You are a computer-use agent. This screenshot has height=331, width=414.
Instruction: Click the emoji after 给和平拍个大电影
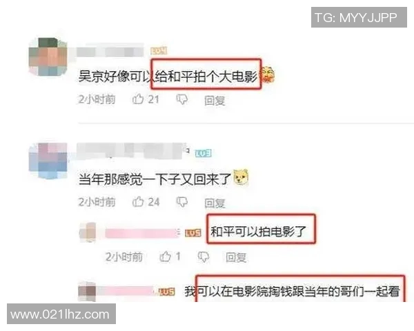point(267,75)
